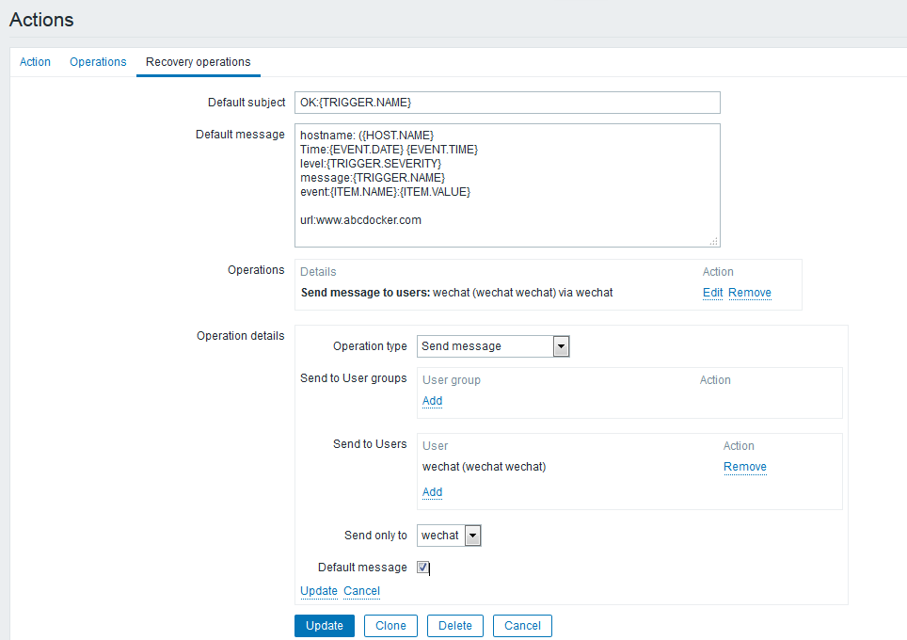Image resolution: width=907 pixels, height=640 pixels.
Task: Add a user under Send to Users
Action: (432, 492)
